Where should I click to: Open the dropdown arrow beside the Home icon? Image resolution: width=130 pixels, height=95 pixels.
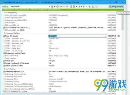54,6
